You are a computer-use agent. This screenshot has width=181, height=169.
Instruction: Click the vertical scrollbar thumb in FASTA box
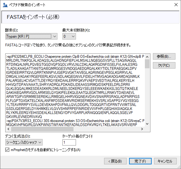(x=147, y=64)
